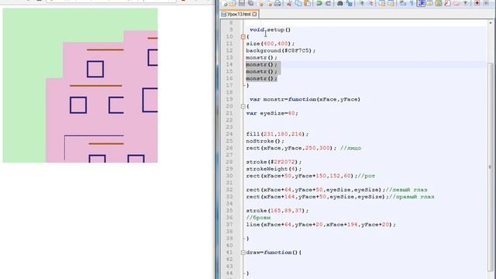This screenshot has width=496, height=279.
Task: Click the line 'var eyeSize=40;'
Action: 272,113
